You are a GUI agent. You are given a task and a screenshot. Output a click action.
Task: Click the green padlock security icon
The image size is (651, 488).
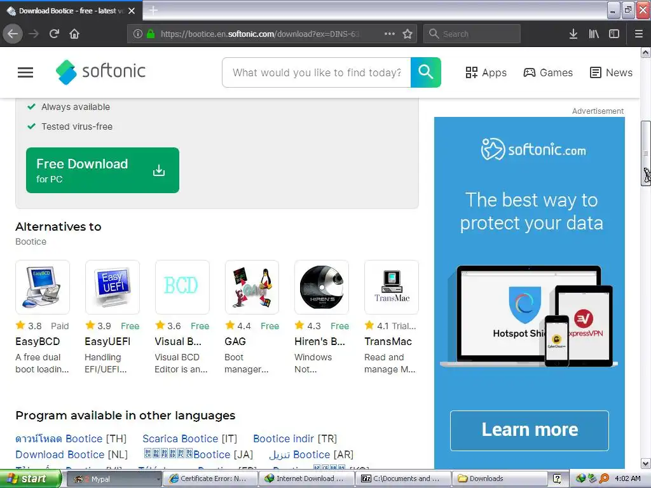click(151, 34)
